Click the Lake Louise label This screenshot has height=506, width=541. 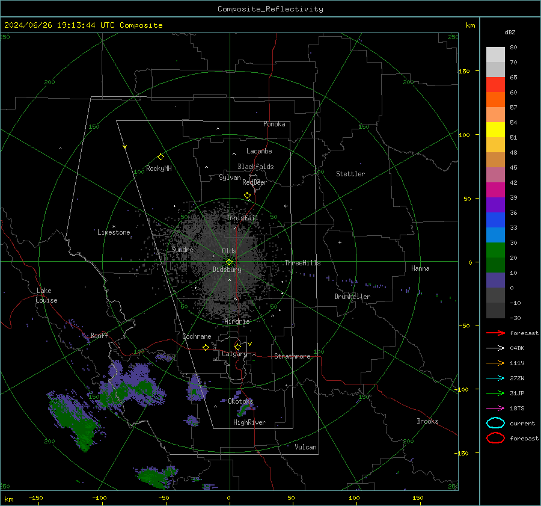[x=46, y=295]
